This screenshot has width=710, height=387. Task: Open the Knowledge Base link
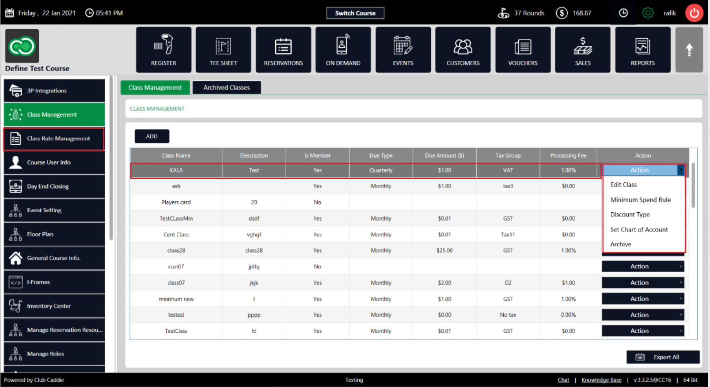pyautogui.click(x=601, y=380)
